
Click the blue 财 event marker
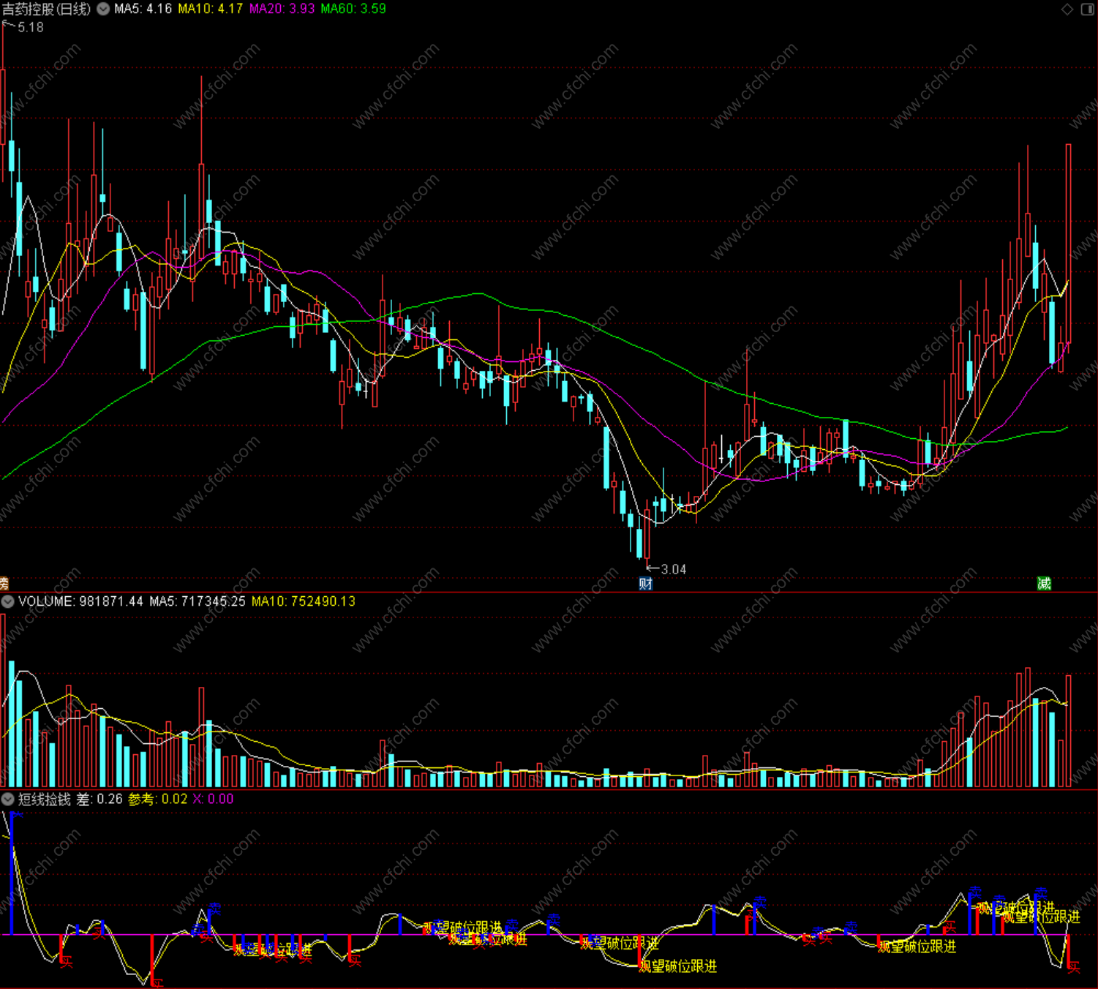[x=645, y=583]
